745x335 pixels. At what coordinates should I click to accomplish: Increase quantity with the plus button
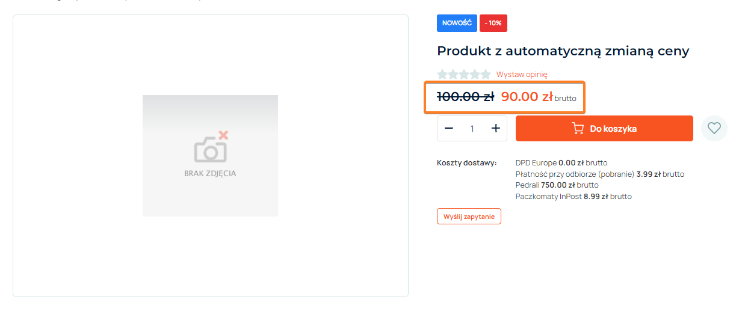tap(496, 128)
